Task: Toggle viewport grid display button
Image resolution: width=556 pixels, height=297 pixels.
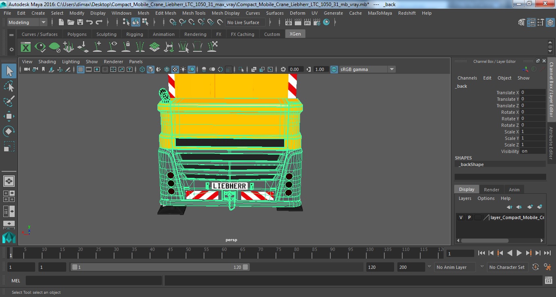Action: click(x=81, y=69)
